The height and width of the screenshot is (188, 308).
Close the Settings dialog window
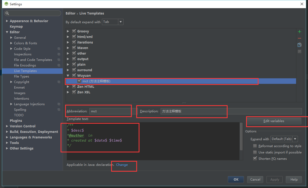pos(302,4)
